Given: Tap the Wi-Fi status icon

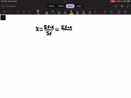Looking at the screenshot, I should (119, 1).
